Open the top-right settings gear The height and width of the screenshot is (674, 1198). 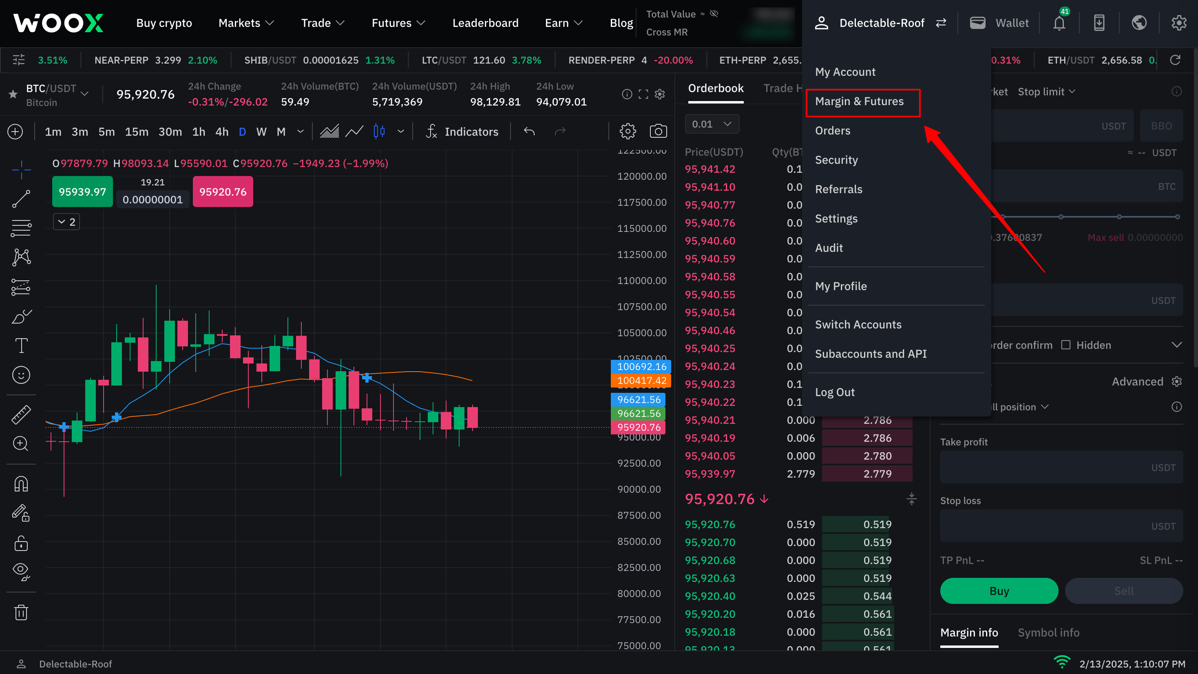click(x=1178, y=22)
